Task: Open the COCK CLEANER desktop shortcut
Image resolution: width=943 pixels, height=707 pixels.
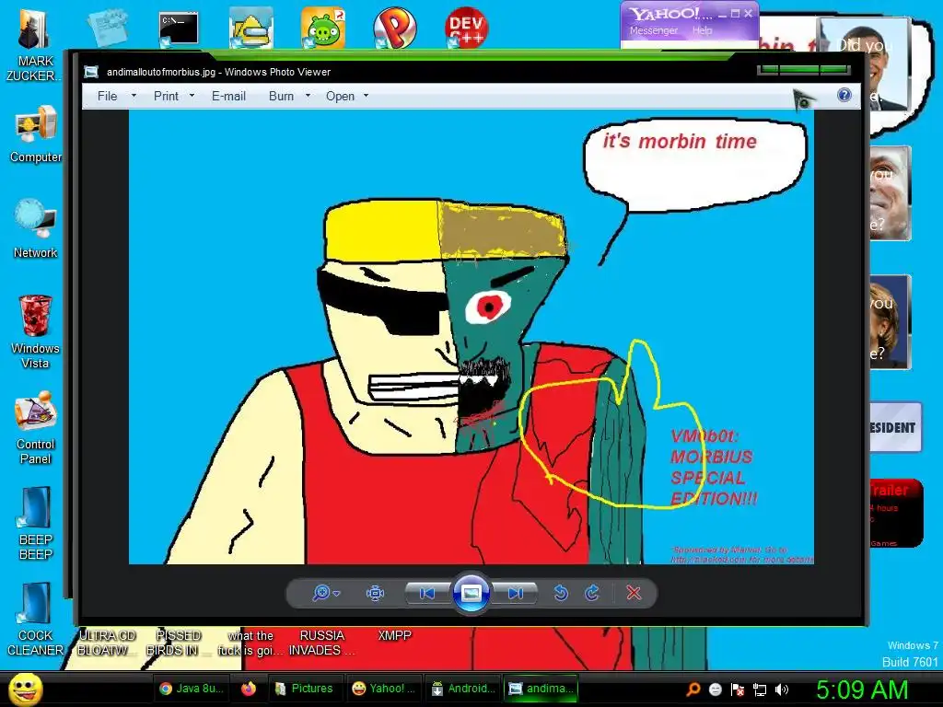Action: (36, 620)
